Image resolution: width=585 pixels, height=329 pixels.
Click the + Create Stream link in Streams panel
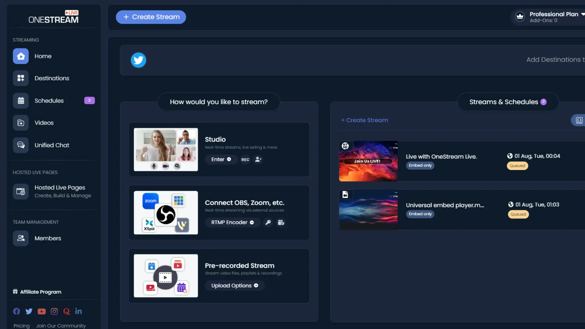(364, 120)
